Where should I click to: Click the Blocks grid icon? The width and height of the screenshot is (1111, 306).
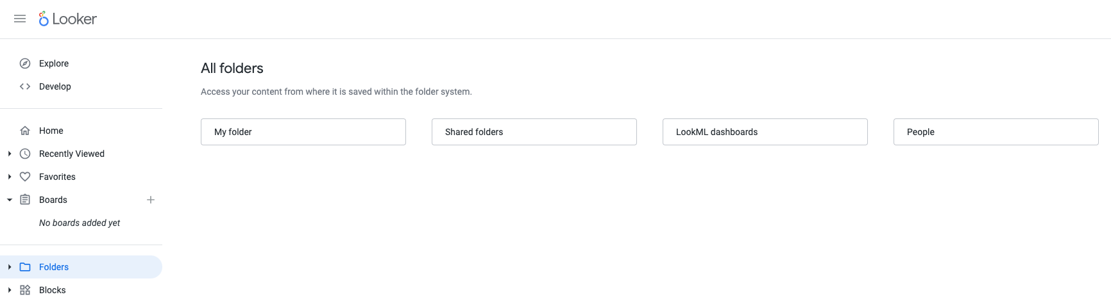coord(25,290)
